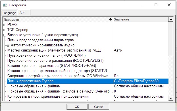Confirm settings with OK button

pyautogui.click(x=77, y=107)
